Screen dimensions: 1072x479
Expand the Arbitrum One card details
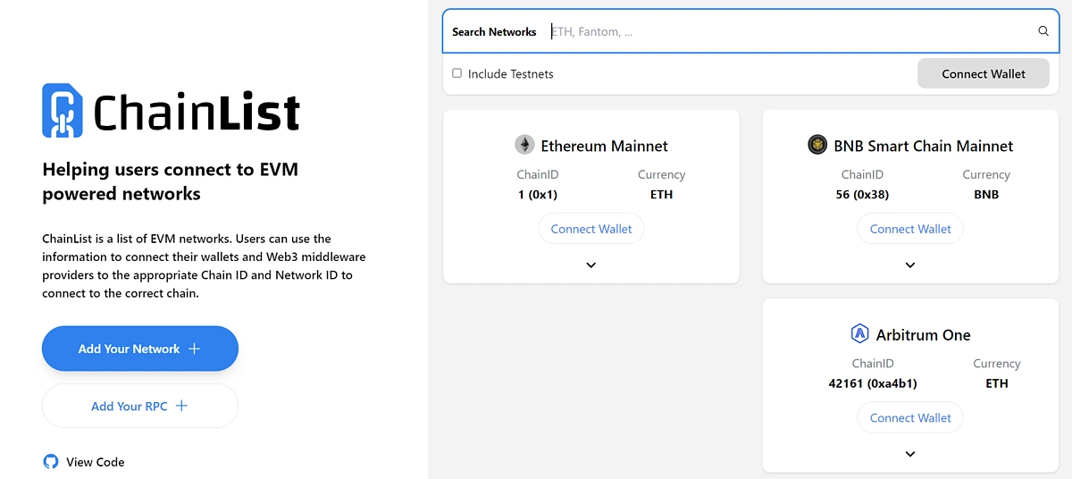910,454
